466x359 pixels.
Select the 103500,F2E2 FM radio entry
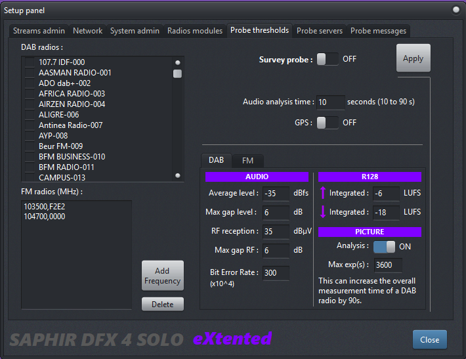(43, 207)
